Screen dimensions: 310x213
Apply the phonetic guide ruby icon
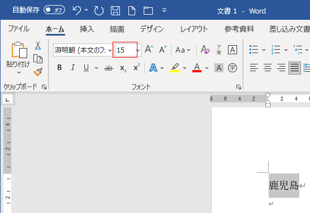pyautogui.click(x=219, y=50)
